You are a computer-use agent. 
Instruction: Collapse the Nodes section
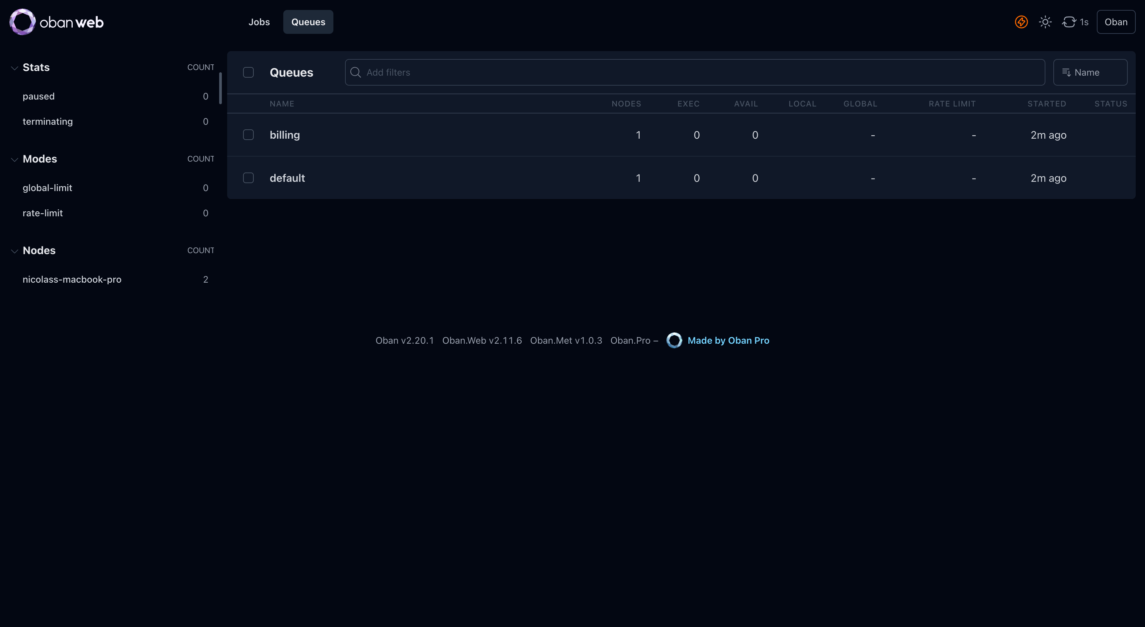(x=14, y=251)
